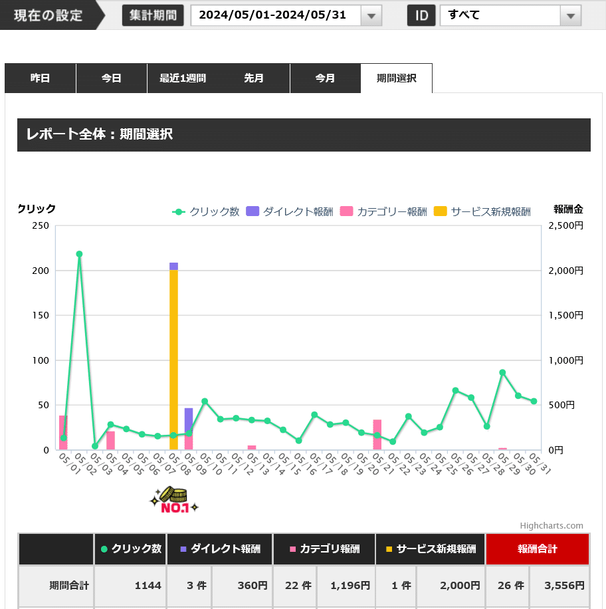Switch to the 先月 tab
The image size is (606, 609).
[254, 78]
